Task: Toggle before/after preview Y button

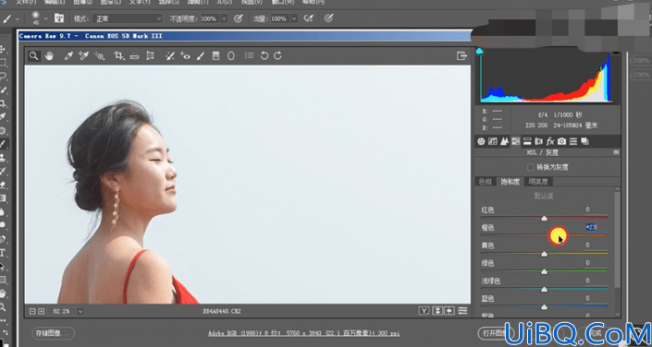Action: tap(424, 311)
